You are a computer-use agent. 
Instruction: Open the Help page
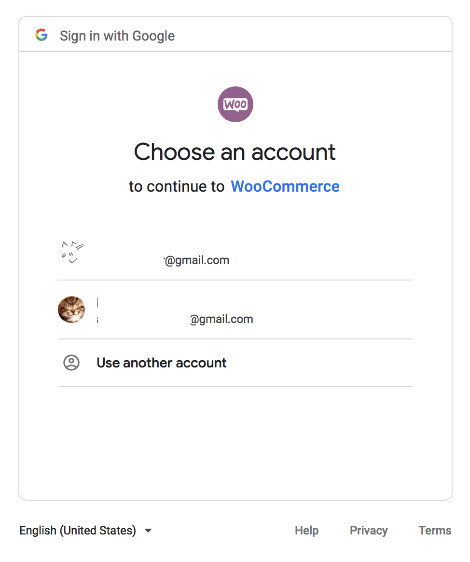coord(306,530)
